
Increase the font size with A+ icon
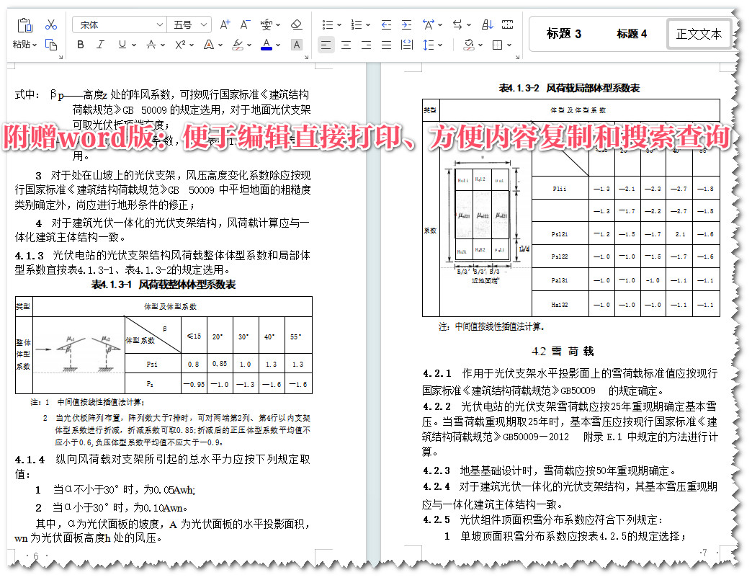[x=224, y=23]
